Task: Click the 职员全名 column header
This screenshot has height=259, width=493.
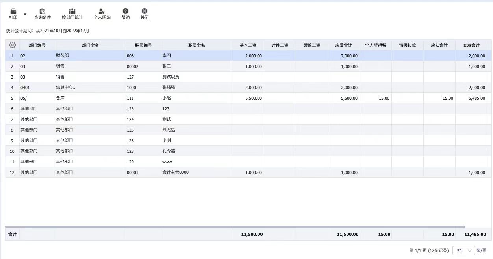Action: [x=196, y=45]
